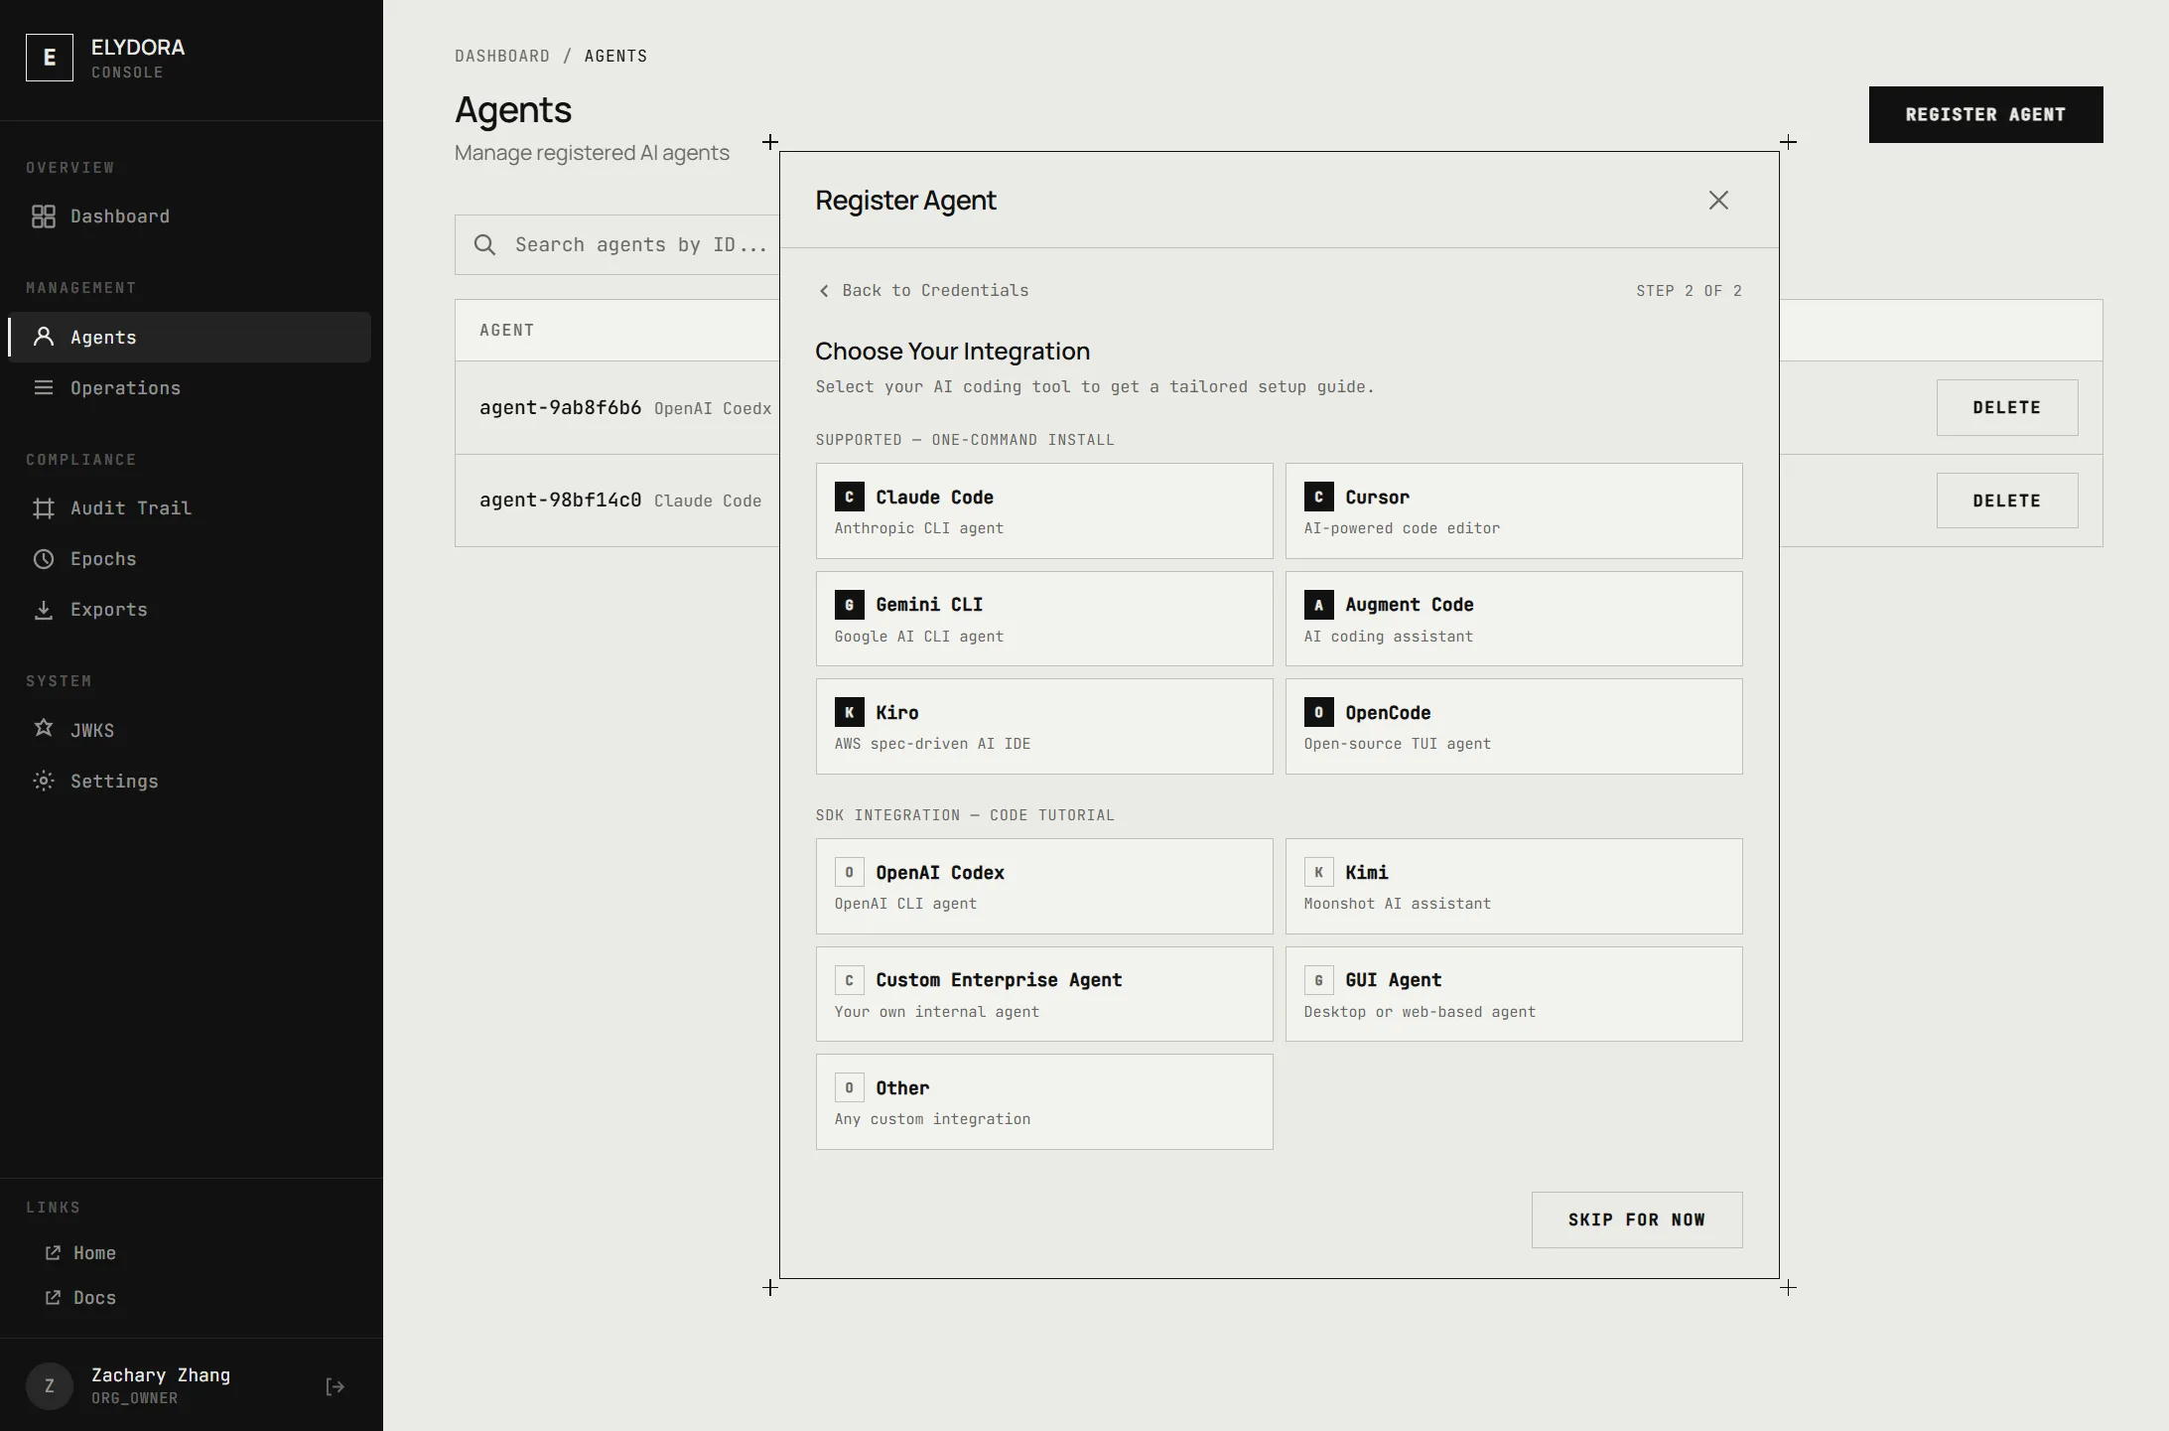
Task: Open Audit Trail via the hash icon
Action: tap(44, 507)
